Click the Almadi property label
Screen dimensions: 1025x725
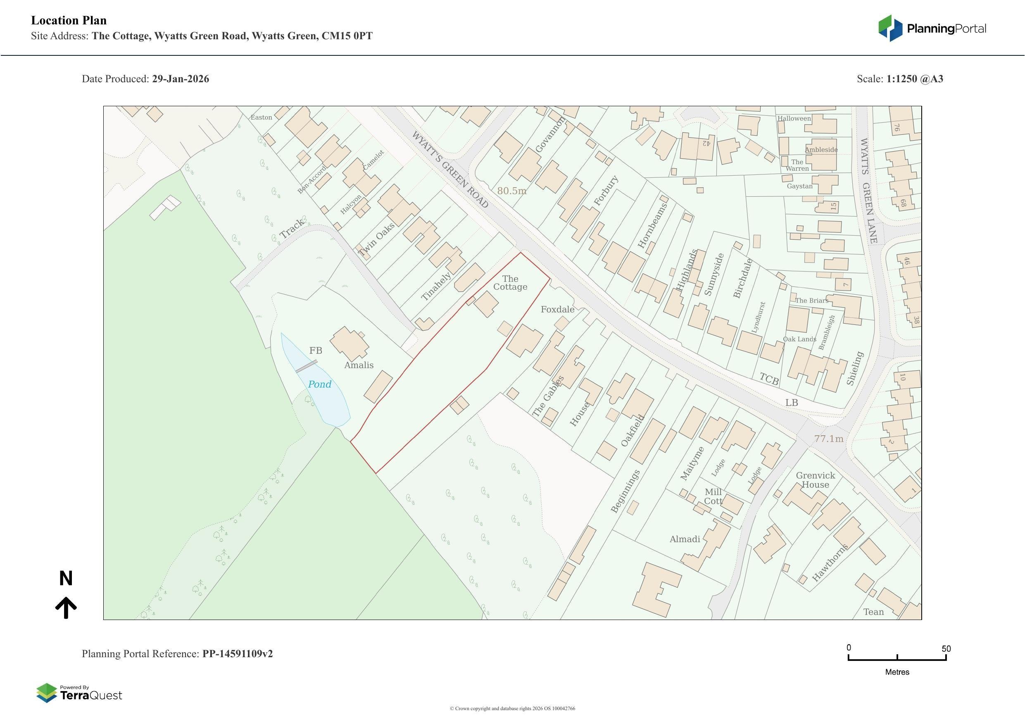coord(685,539)
